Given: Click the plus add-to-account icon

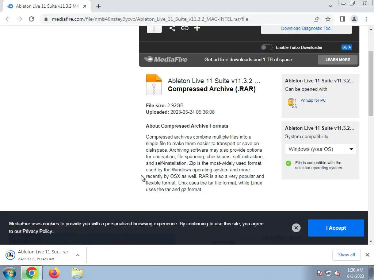Looking at the screenshot, I should tap(197, 28).
